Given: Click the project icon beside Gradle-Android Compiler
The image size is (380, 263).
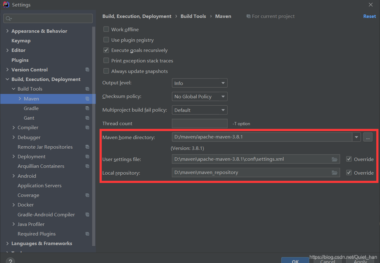Looking at the screenshot, I should [x=87, y=214].
